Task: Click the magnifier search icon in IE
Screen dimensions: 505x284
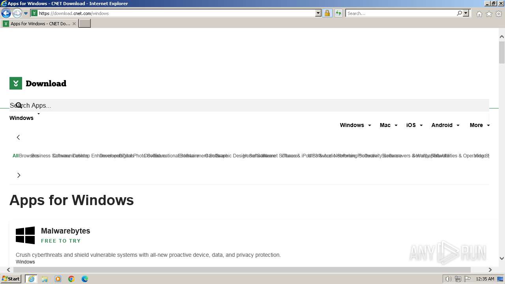Action: tap(460, 13)
